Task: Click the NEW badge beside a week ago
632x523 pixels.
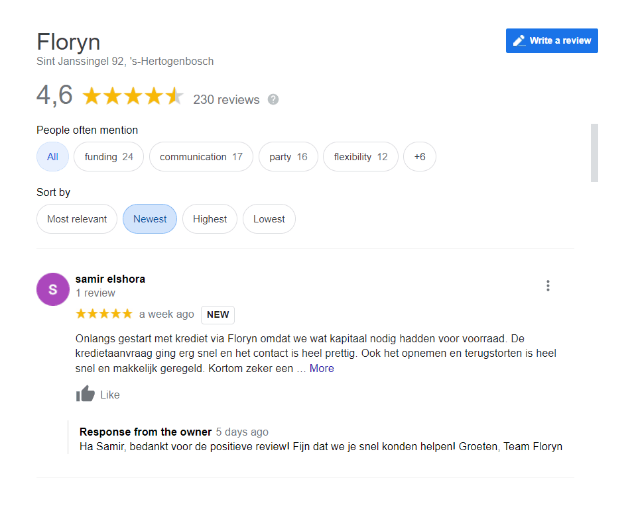Action: coord(218,314)
